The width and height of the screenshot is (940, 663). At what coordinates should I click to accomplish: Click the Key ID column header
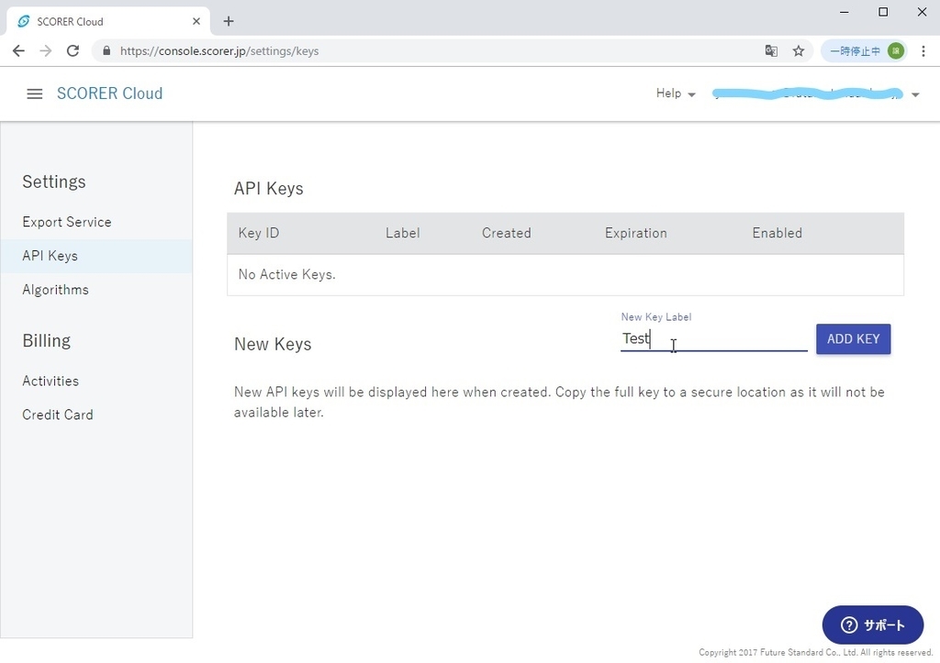click(x=258, y=233)
